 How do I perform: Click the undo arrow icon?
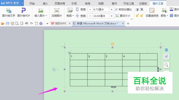[27, 24]
